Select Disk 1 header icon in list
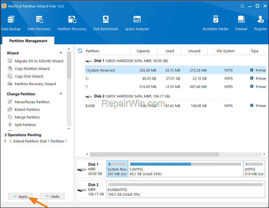269x208 pixels. tap(89, 61)
